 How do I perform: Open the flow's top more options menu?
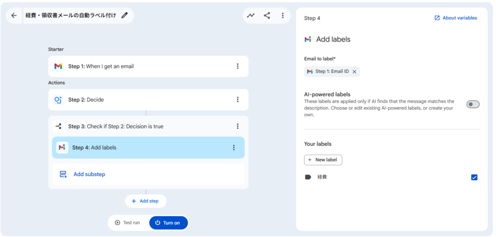coord(282,16)
